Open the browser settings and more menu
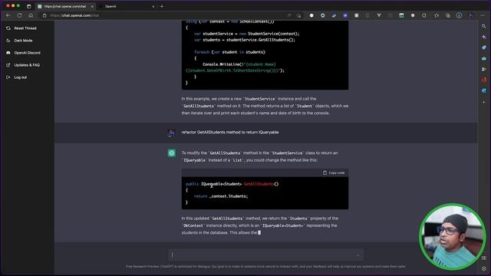This screenshot has width=491, height=276. coord(483,15)
